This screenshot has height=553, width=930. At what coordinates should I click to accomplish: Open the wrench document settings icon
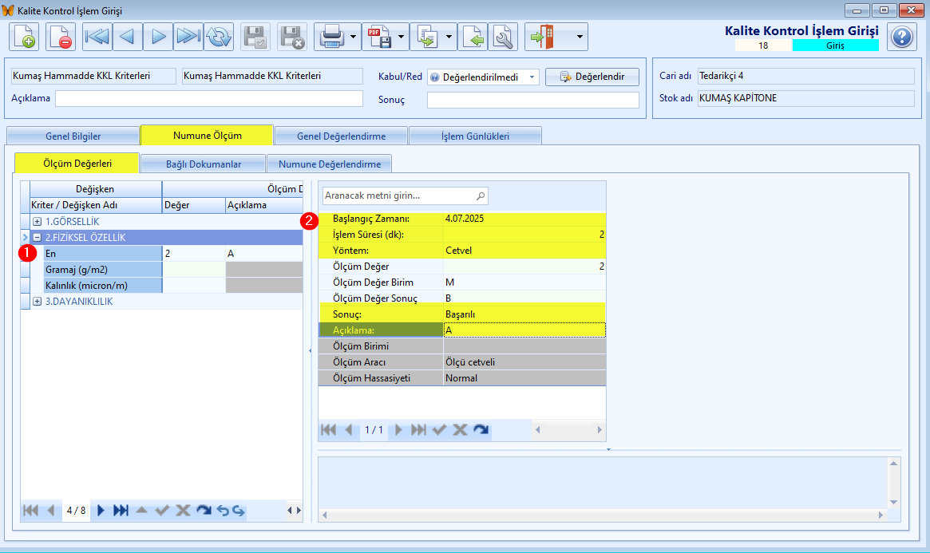[x=503, y=37]
